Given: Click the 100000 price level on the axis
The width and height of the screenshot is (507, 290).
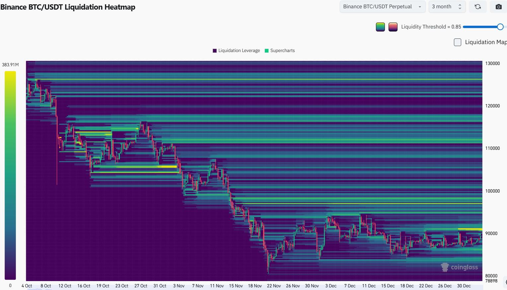Looking at the screenshot, I should [492, 191].
